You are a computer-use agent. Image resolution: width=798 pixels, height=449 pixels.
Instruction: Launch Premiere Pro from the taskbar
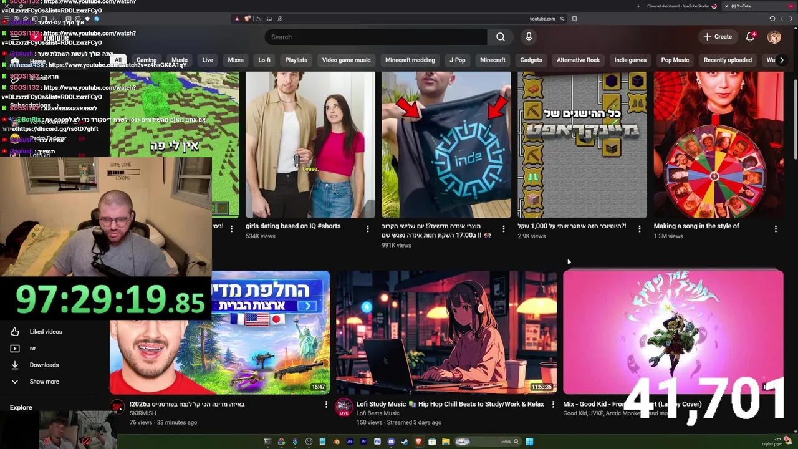click(363, 442)
